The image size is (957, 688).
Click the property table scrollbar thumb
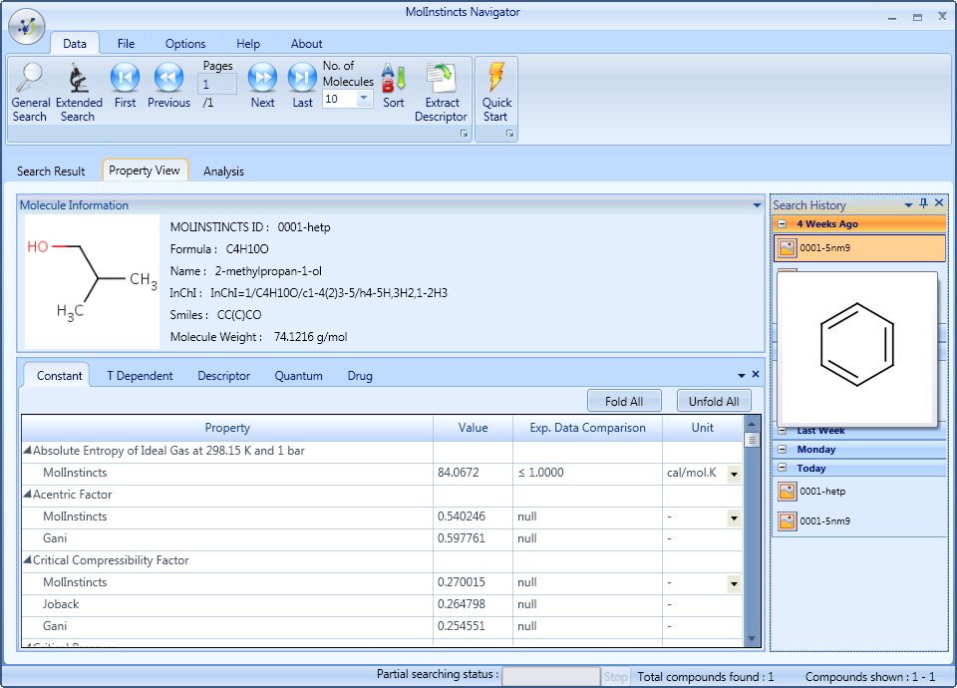[752, 440]
